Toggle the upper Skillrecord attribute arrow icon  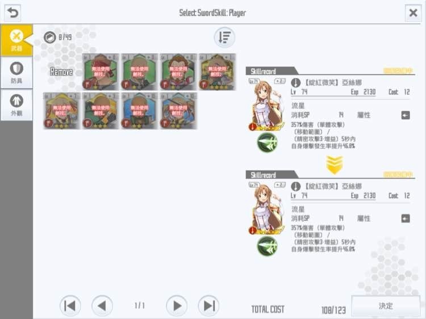point(406,115)
